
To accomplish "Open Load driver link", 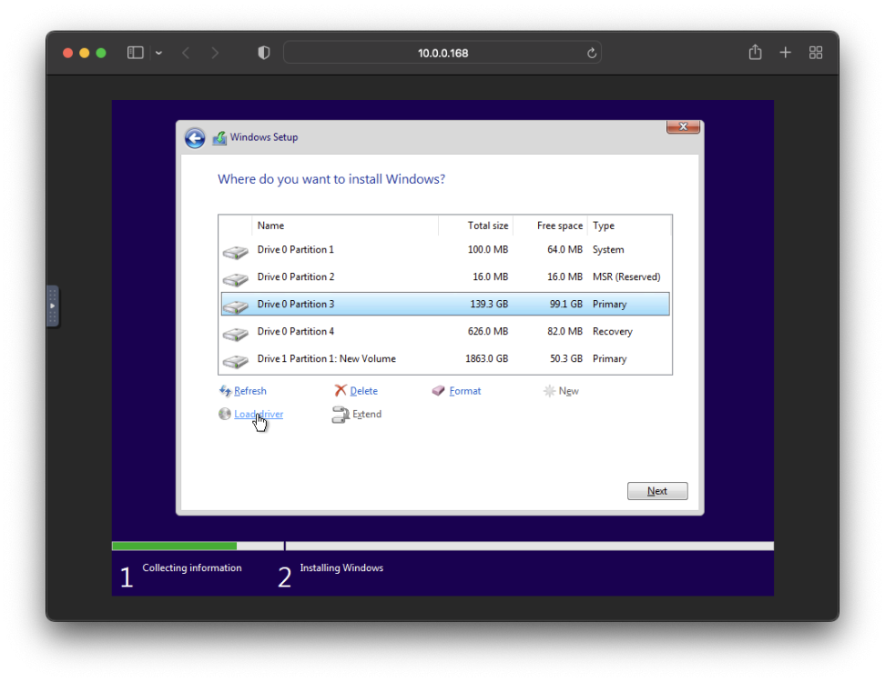I will coord(259,414).
